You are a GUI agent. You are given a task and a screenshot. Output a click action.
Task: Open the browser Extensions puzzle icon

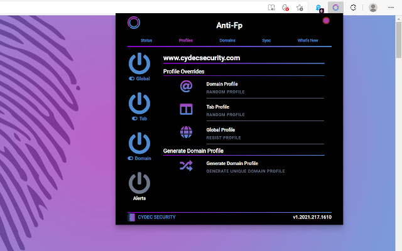pyautogui.click(x=353, y=8)
